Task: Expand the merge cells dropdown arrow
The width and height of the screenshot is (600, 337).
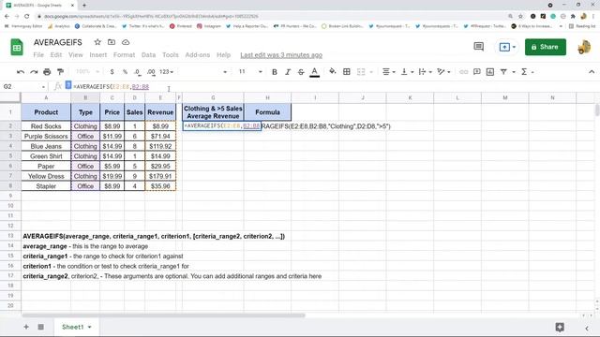Action: 371,72
